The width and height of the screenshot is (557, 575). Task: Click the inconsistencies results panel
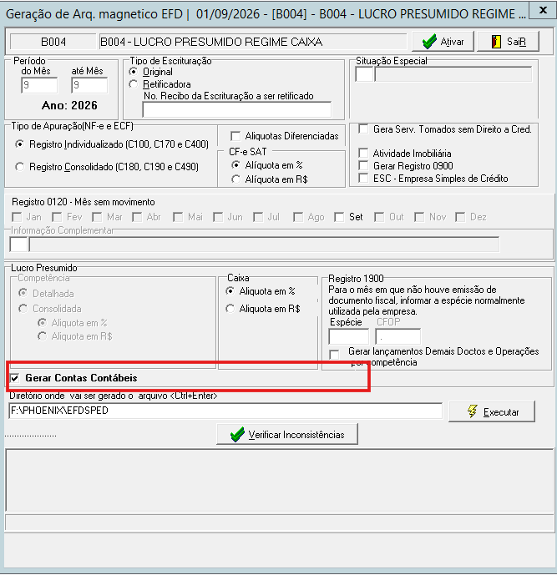[x=279, y=480]
